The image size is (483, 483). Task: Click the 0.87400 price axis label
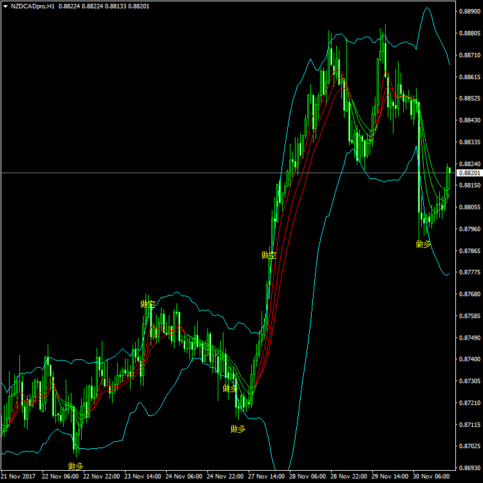point(469,359)
